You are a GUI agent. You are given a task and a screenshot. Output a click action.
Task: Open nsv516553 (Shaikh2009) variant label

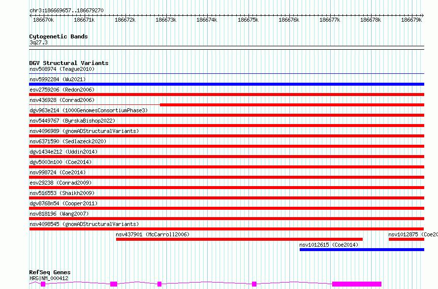[62, 193]
